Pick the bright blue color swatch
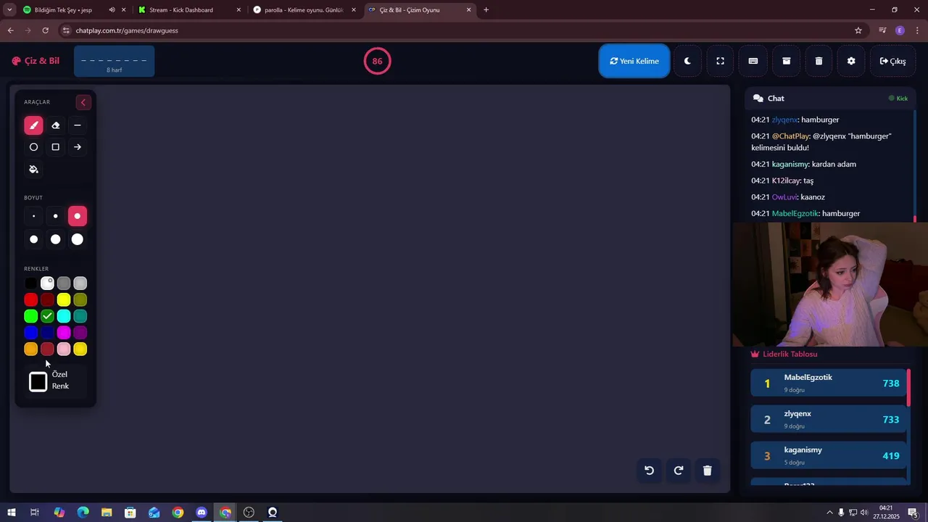 point(30,333)
